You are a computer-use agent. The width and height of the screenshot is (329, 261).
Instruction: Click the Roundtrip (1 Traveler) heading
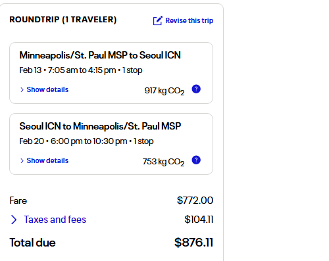click(x=63, y=20)
